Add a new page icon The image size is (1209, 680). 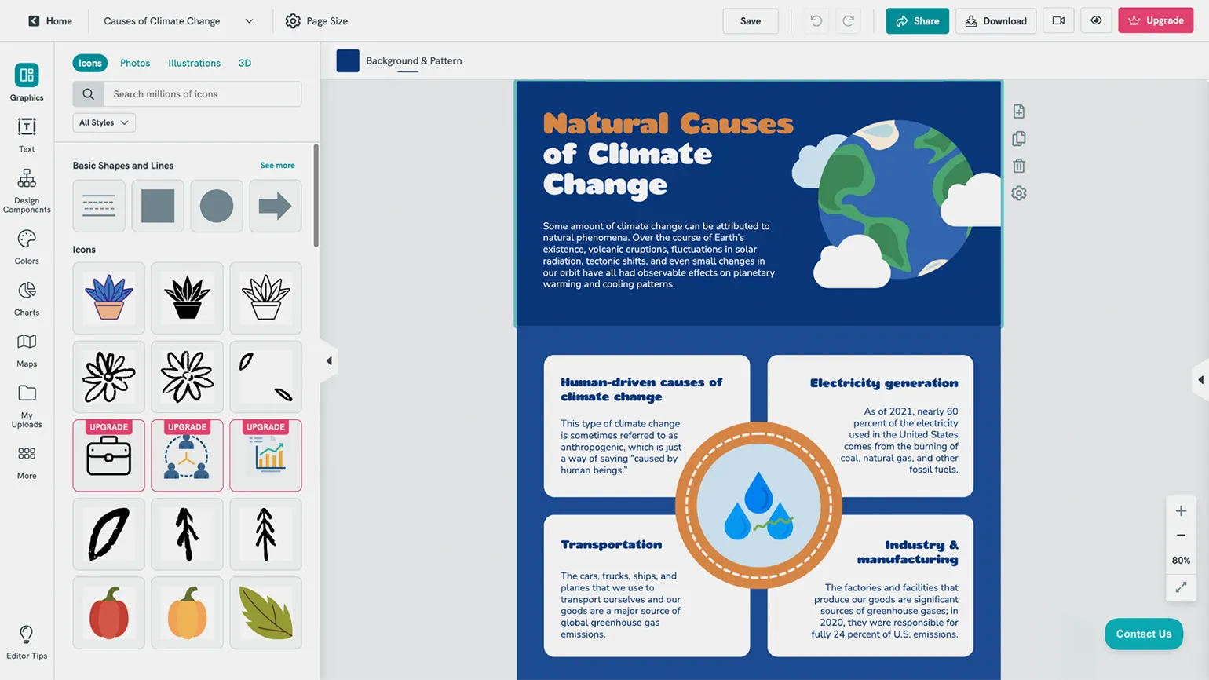(1018, 112)
